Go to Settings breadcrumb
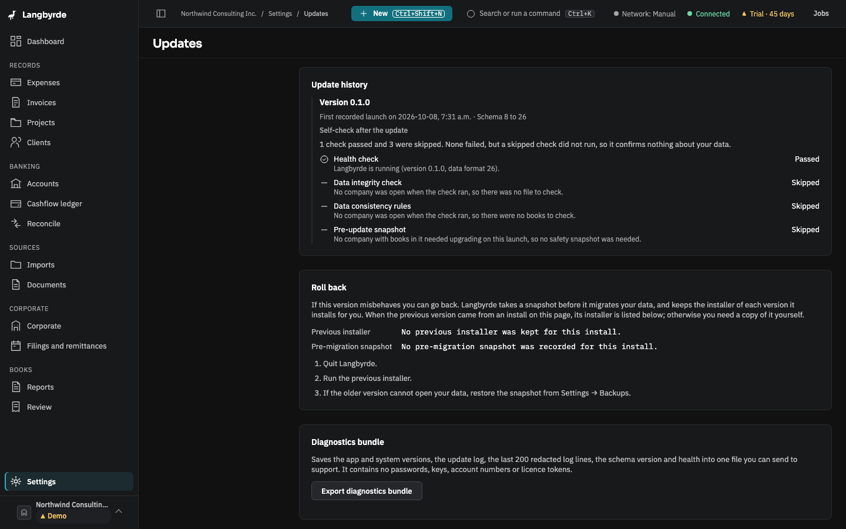This screenshot has width=846, height=529. click(280, 14)
